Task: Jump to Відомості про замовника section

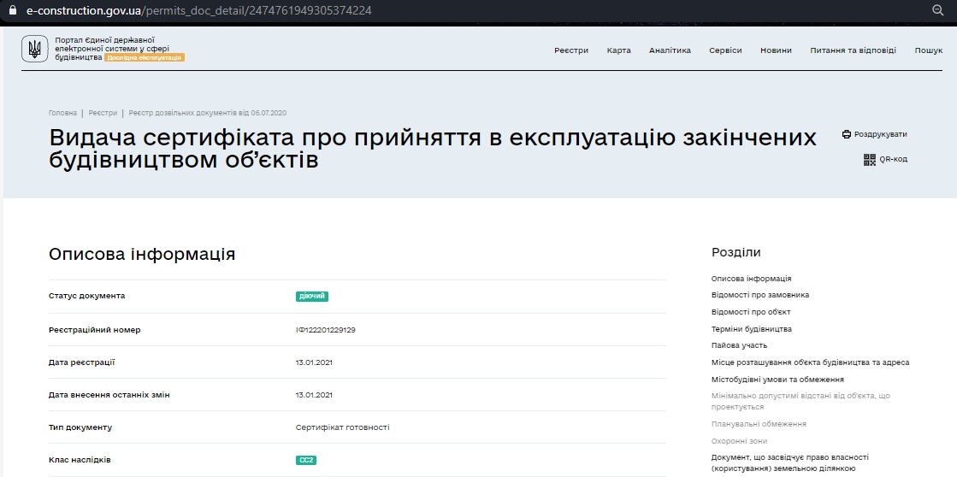Action: pos(759,295)
